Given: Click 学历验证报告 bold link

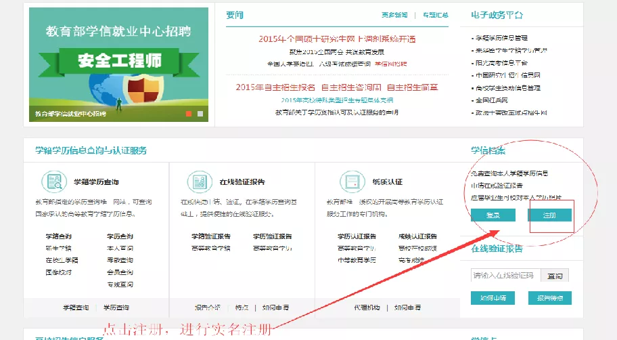Looking at the screenshot, I should (x=272, y=236).
